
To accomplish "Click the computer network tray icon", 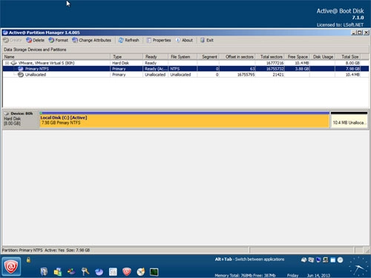I will [x=326, y=259].
